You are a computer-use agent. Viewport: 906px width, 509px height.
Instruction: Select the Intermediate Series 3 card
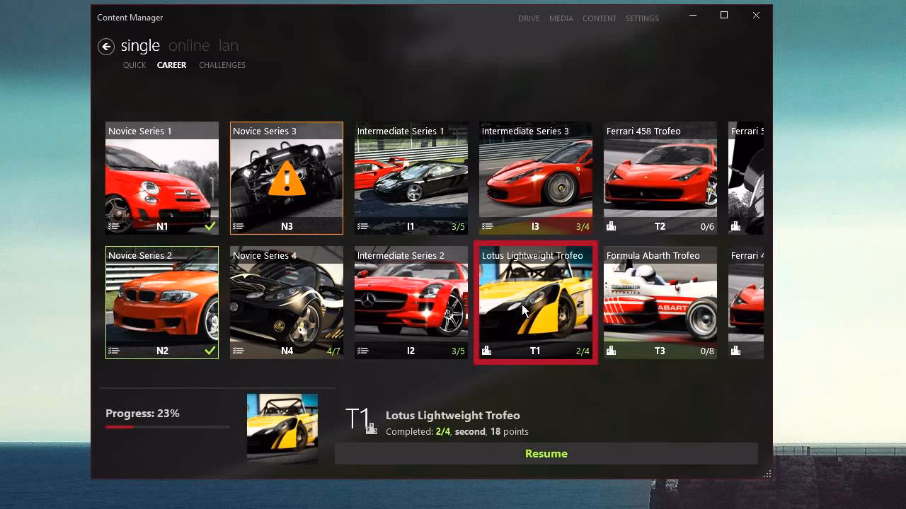[x=536, y=178]
